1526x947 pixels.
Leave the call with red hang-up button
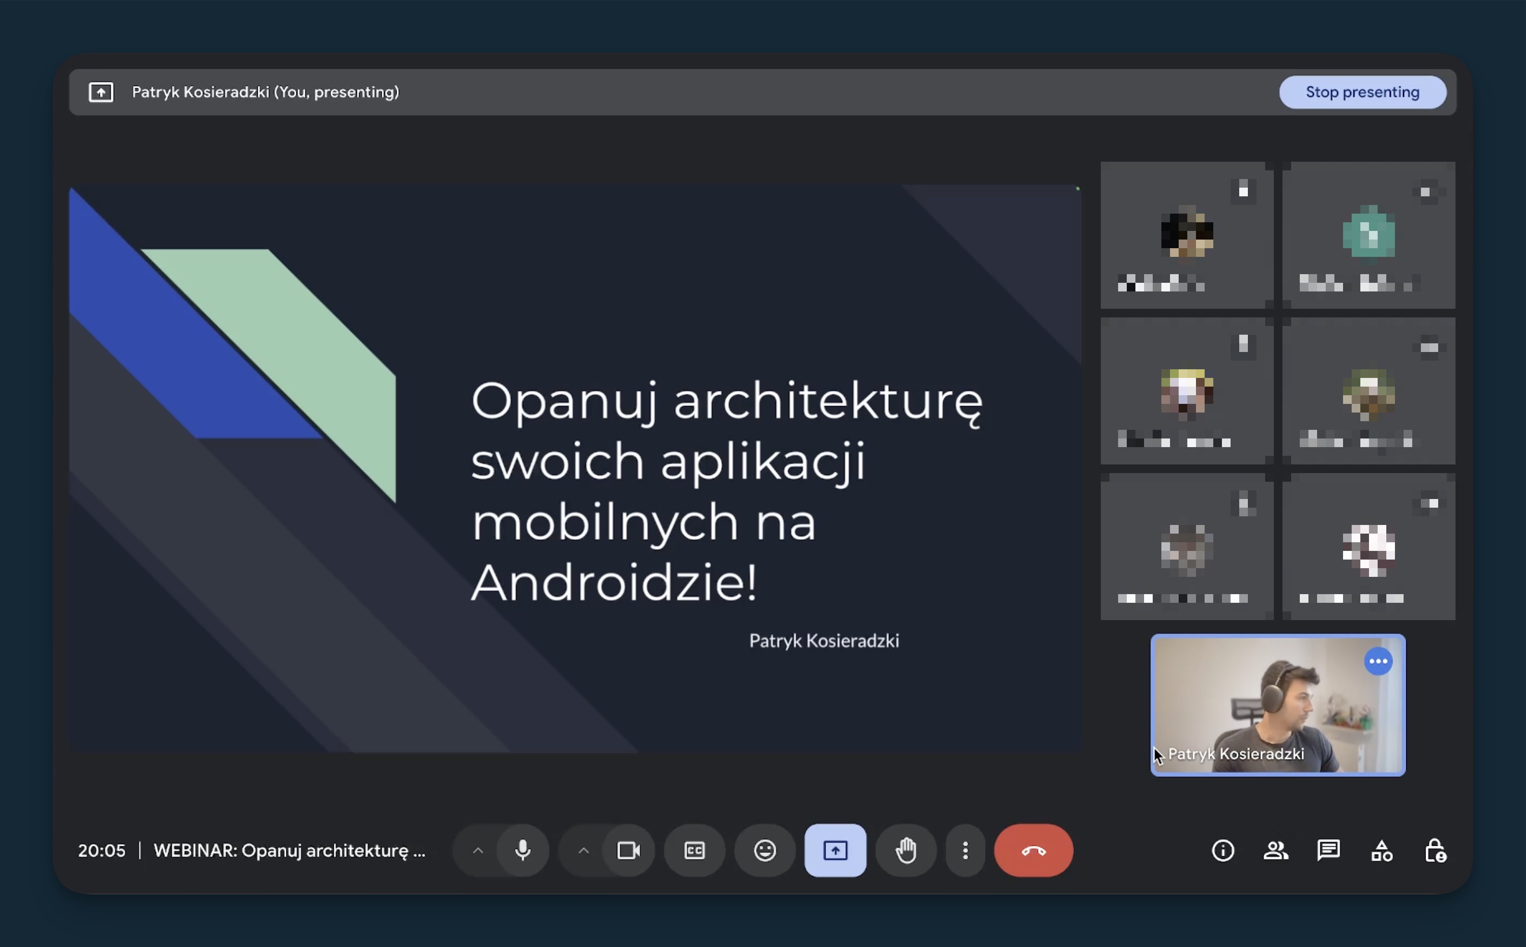[1033, 850]
